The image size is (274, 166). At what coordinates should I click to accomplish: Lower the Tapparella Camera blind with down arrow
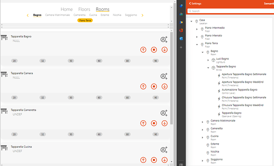pyautogui.click(x=164, y=87)
